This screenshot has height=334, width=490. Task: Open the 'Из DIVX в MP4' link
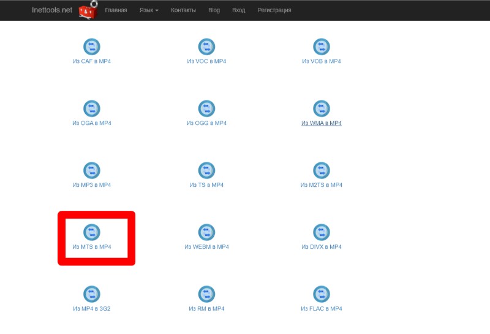(x=322, y=247)
